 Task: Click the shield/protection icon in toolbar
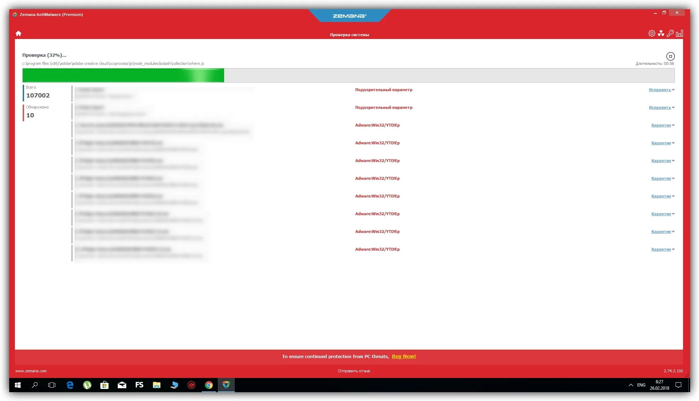(x=661, y=33)
